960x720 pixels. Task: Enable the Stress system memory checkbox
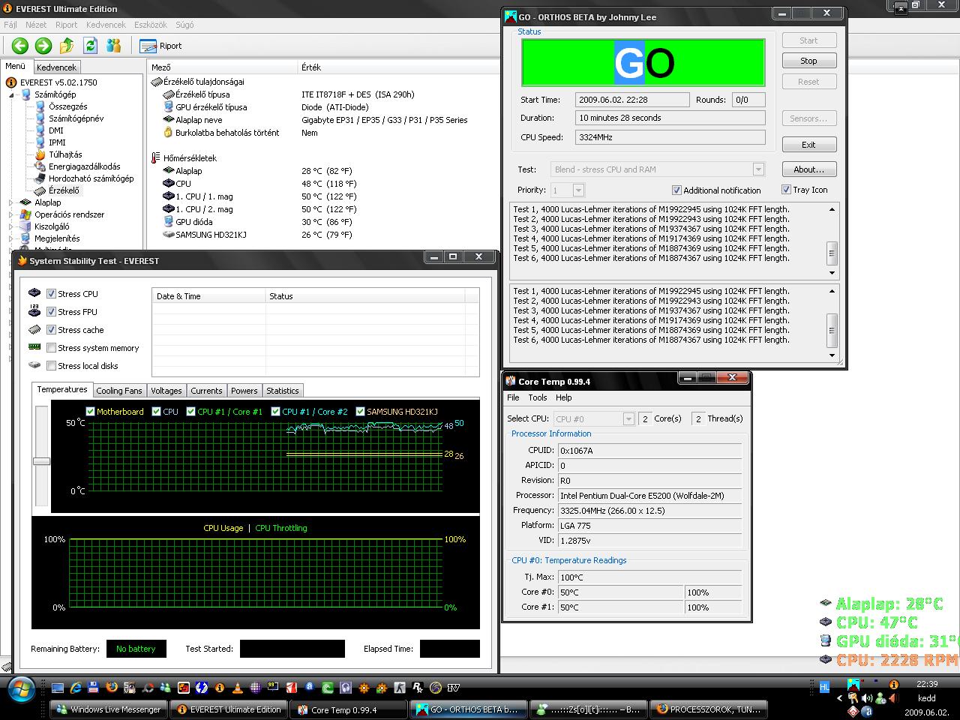[51, 348]
